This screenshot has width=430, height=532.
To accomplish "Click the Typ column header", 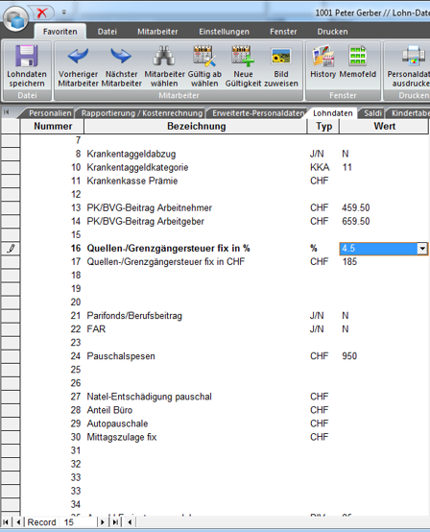I will pos(323,126).
